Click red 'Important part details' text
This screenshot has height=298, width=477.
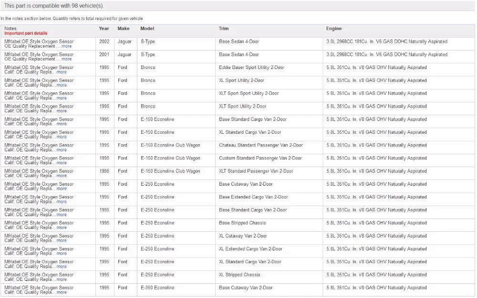tap(26, 33)
